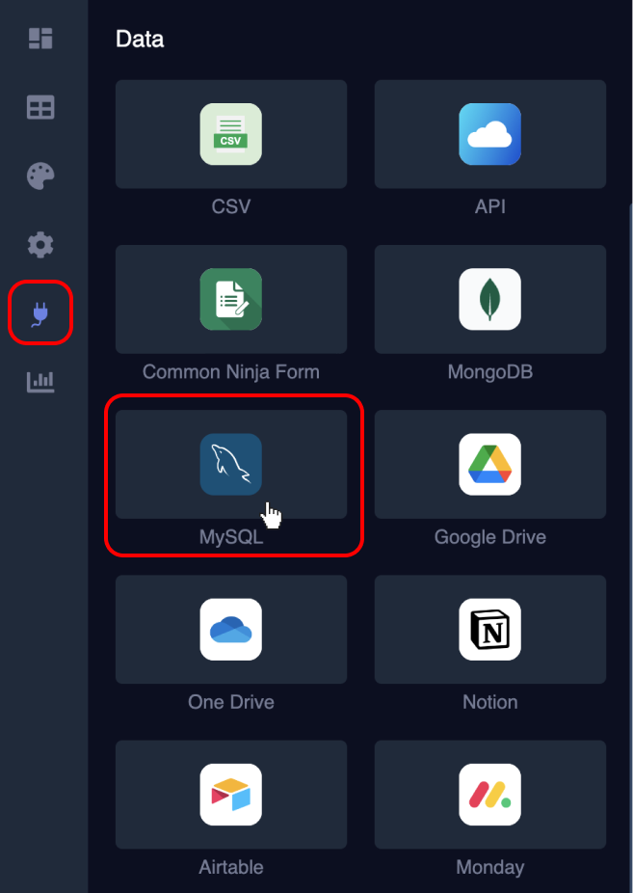Screen dimensions: 633x893
Task: Open the settings gear in sidebar
Action: pos(40,245)
